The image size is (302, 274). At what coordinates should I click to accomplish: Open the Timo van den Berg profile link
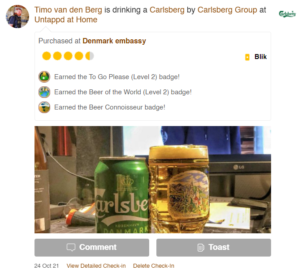(x=68, y=10)
